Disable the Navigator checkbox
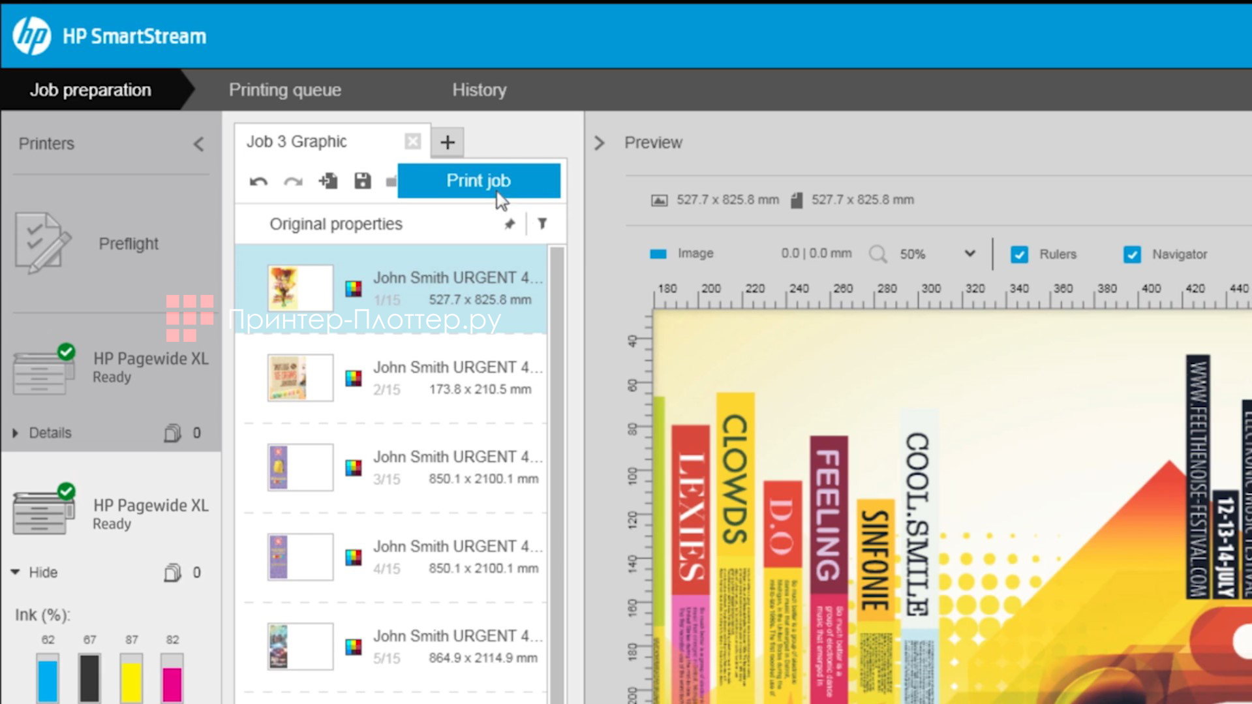The height and width of the screenshot is (704, 1252). click(1132, 254)
